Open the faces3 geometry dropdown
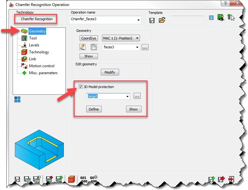Screen dimensions: 248x190 coord(137,47)
